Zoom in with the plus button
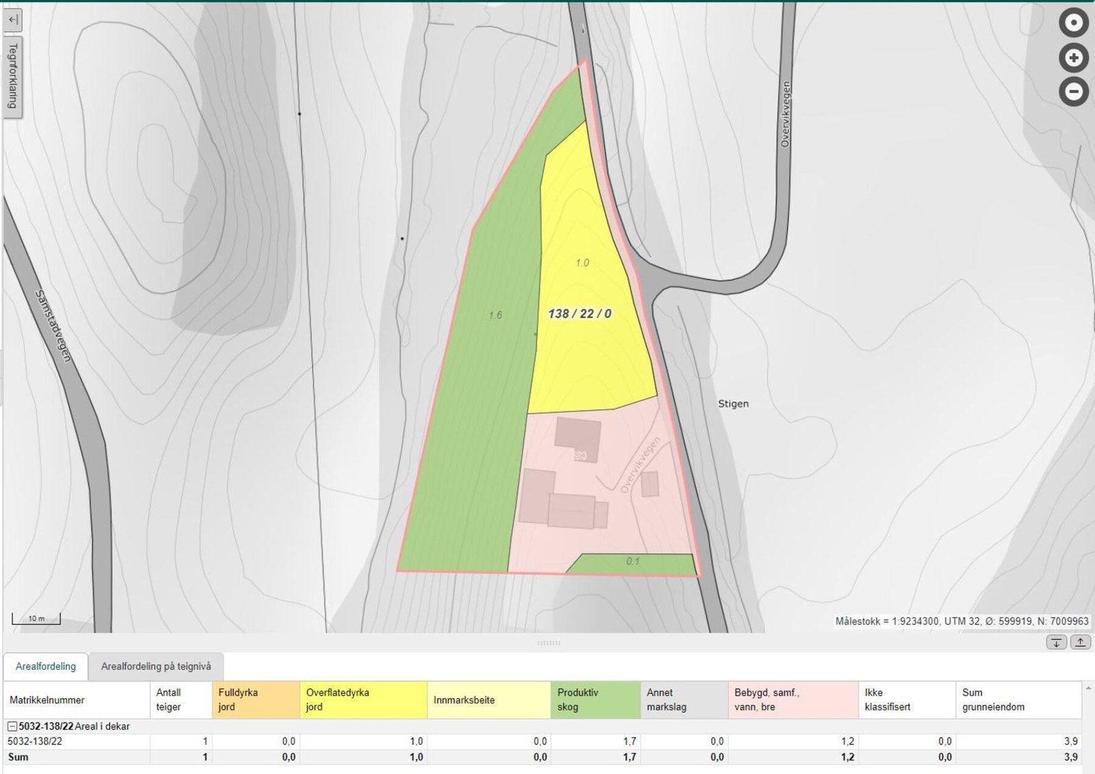 tap(1073, 58)
